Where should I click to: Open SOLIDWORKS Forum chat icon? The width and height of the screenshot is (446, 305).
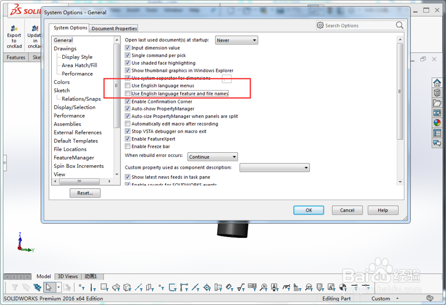[437, 143]
